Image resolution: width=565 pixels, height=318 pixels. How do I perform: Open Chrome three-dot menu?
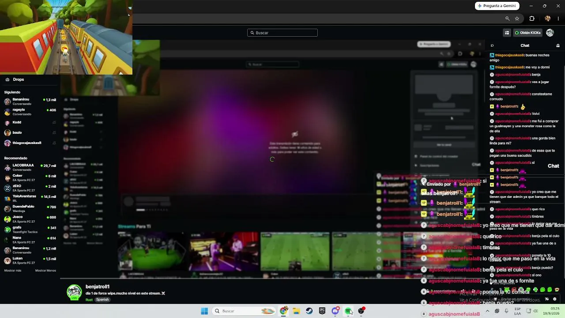559,19
